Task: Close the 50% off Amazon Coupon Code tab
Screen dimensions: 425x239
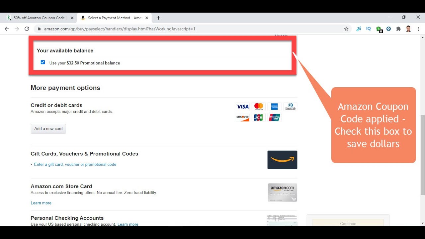Action: click(72, 18)
